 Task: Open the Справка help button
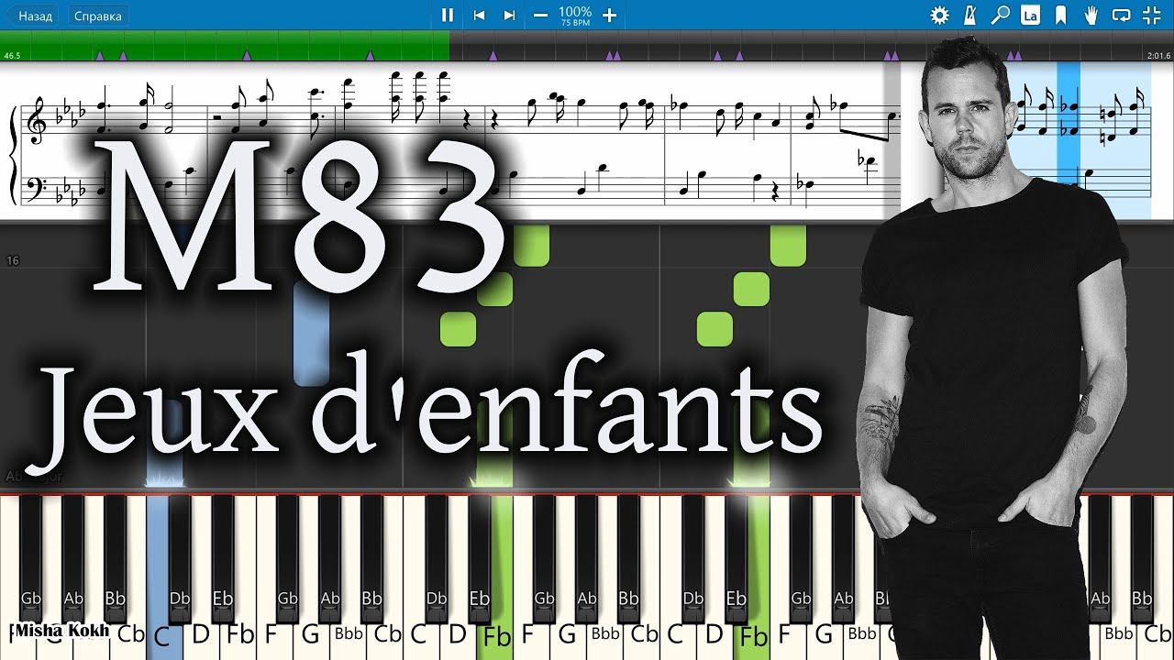pyautogui.click(x=98, y=16)
